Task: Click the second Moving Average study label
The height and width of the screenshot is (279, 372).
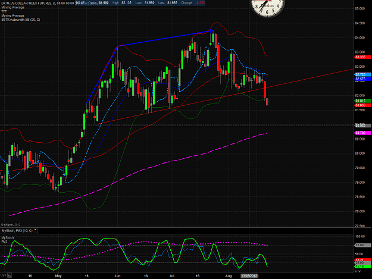Action: click(x=13, y=15)
